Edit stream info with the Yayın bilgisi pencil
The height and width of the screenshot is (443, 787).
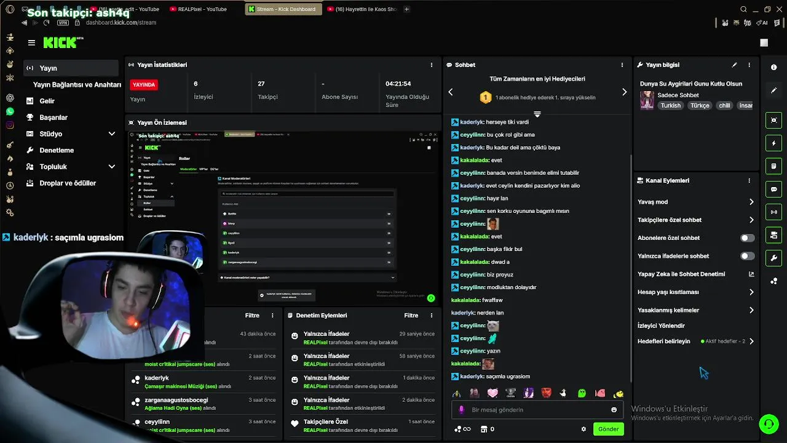(734, 65)
